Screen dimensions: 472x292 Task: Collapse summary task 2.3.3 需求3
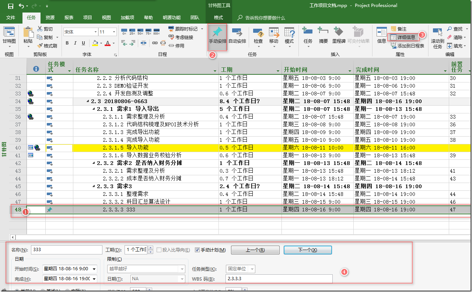(x=93, y=186)
